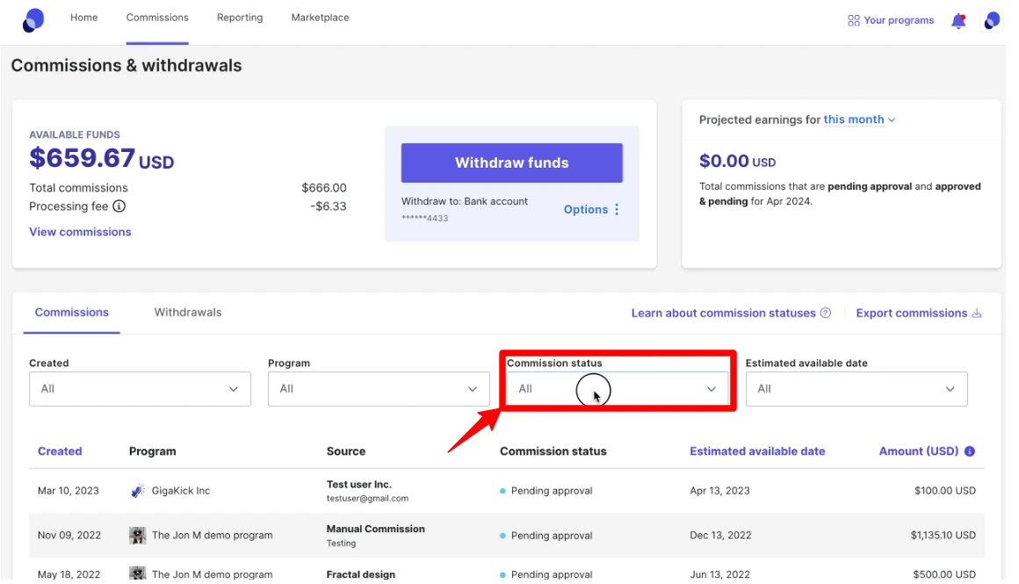Click the Amount (USD) info icon
Screen dimensions: 1019x584
coord(970,451)
